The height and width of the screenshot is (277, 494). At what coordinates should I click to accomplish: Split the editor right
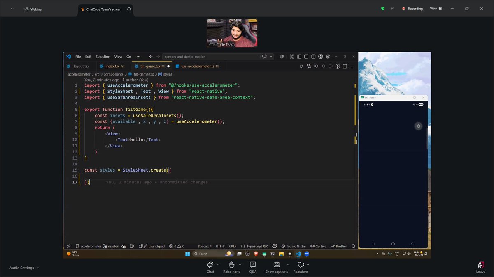[345, 66]
